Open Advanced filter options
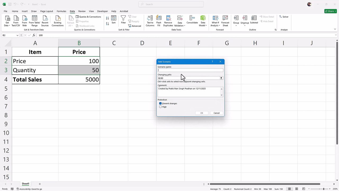Screen dimensions: 339x191 (135, 26)
